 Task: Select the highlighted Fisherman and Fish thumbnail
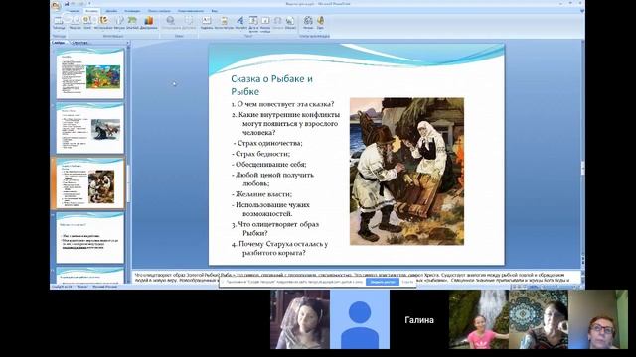pyautogui.click(x=90, y=182)
